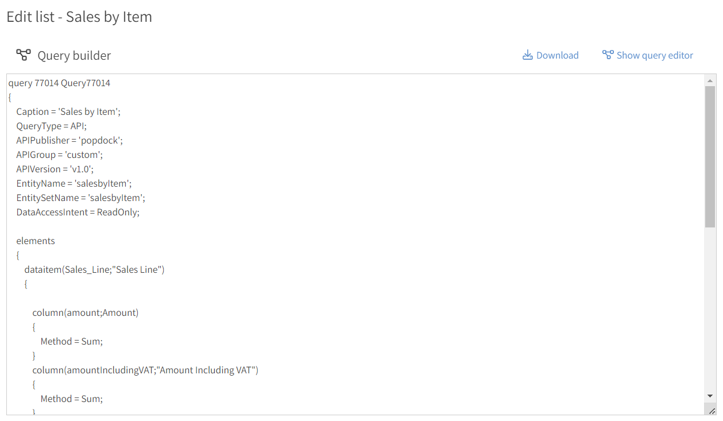723x421 pixels.
Task: Open the Show query editor link
Action: (655, 56)
